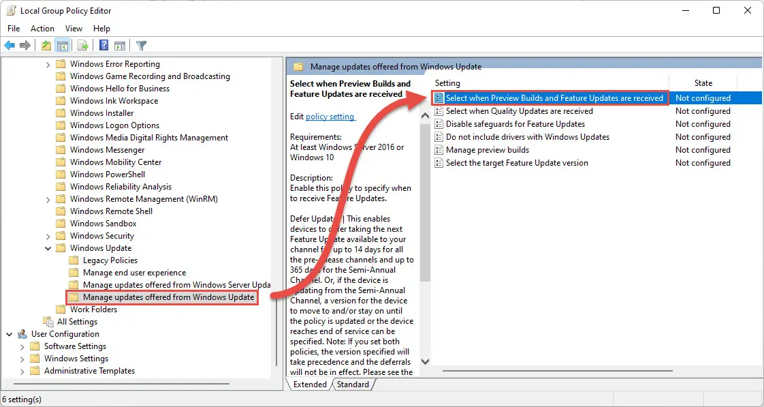This screenshot has width=764, height=407.
Task: Expand the Windows Settings node
Action: pos(22,359)
